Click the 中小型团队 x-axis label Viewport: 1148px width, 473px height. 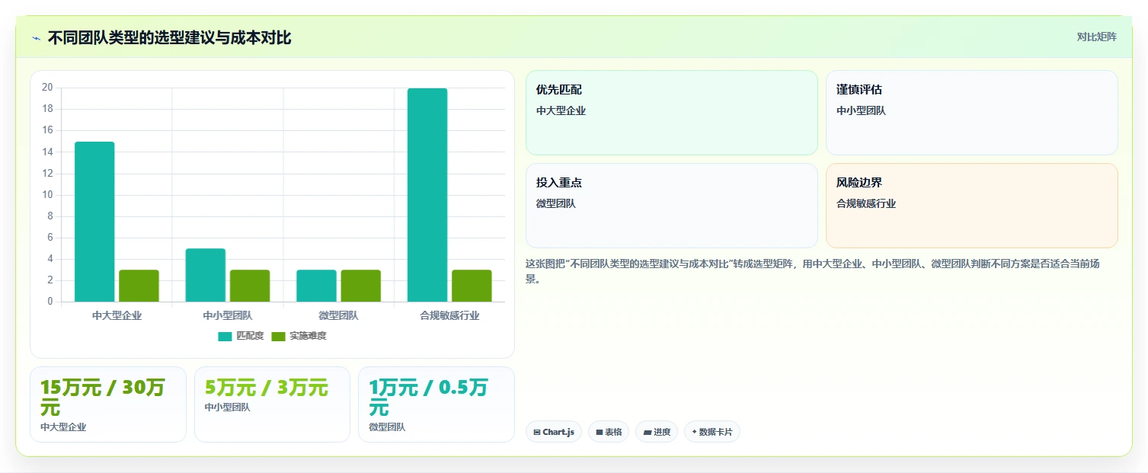point(228,315)
